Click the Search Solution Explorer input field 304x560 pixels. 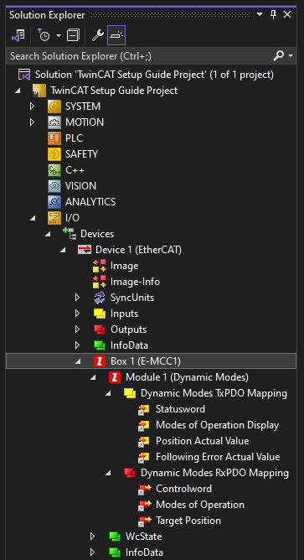coord(139,56)
